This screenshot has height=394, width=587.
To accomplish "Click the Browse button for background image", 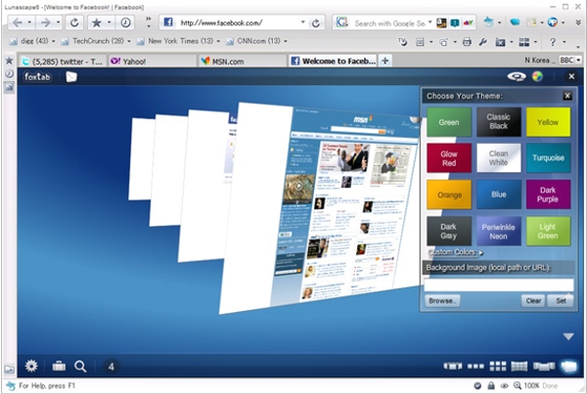I will coord(441,301).
